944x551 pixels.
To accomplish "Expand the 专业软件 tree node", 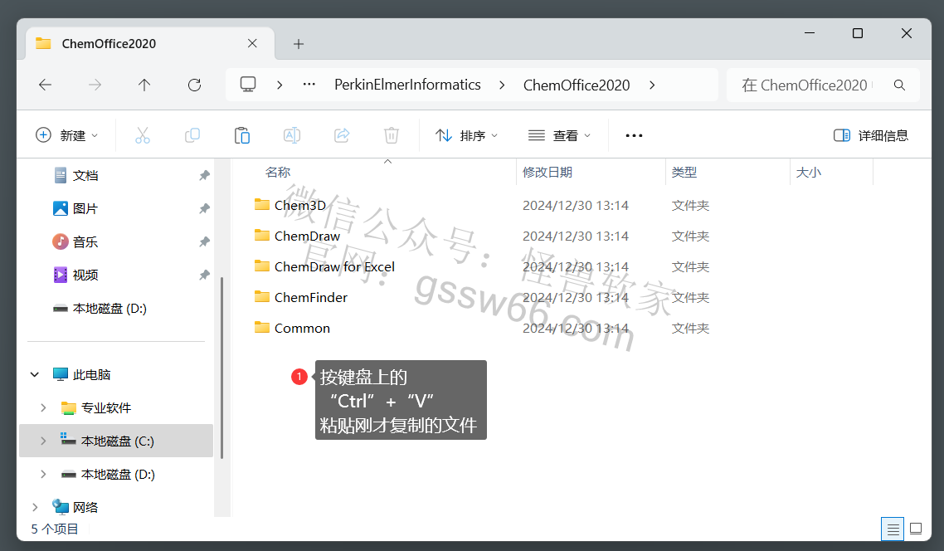I will pyautogui.click(x=43, y=407).
